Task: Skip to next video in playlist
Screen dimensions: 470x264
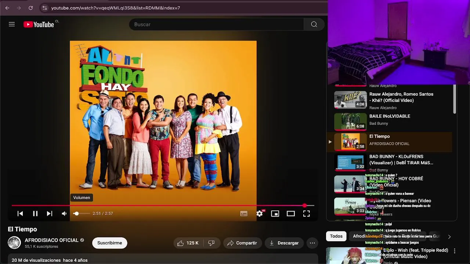Action: point(50,213)
